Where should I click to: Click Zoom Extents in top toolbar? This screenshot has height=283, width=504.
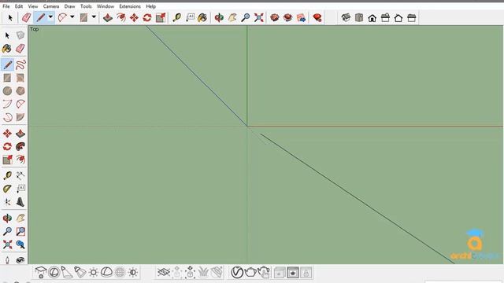(259, 17)
